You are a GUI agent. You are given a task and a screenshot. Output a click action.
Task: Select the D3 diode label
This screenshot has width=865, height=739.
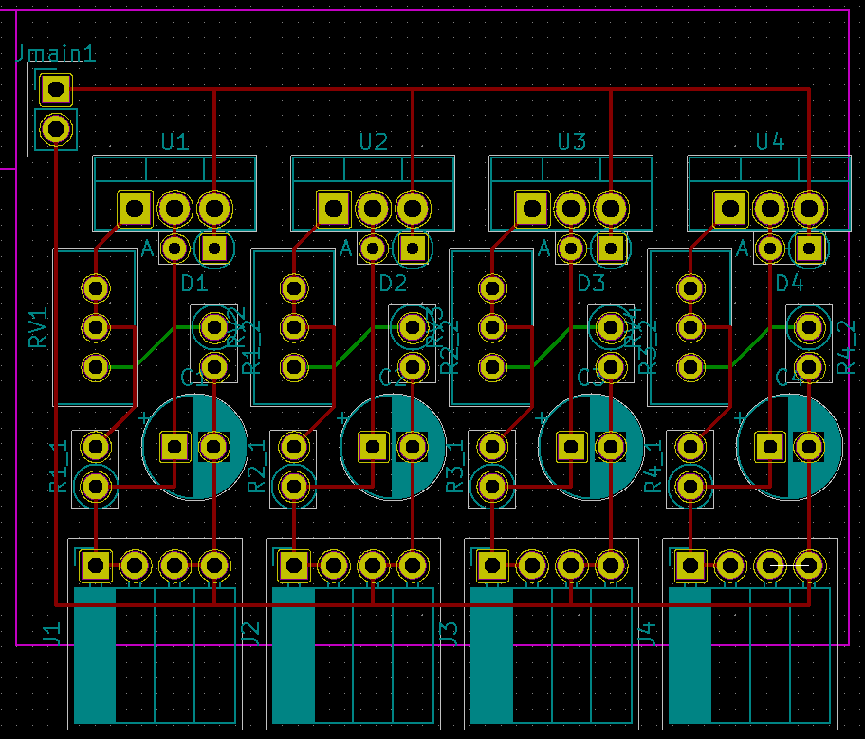(592, 284)
